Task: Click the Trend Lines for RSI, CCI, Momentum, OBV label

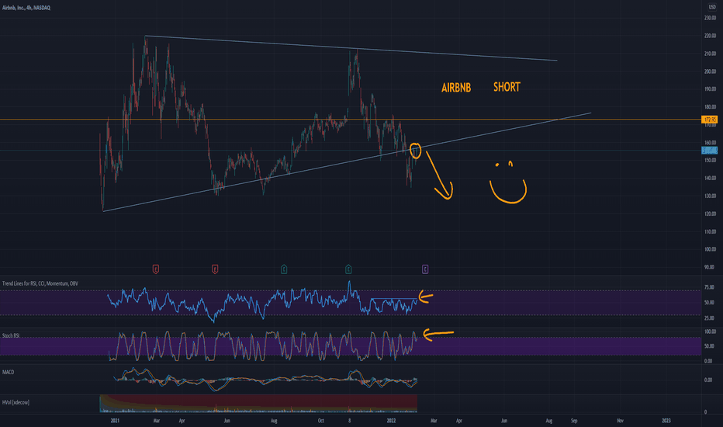Action: click(x=40, y=283)
